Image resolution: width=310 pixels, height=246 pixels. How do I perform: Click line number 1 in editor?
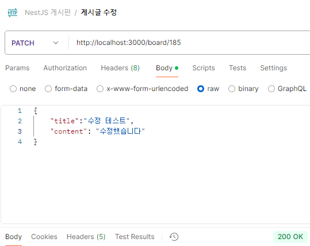(x=20, y=111)
